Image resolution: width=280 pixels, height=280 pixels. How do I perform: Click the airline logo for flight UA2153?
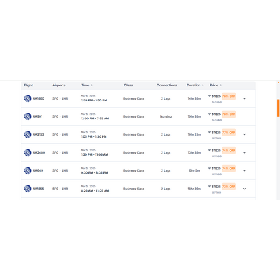click(x=27, y=134)
